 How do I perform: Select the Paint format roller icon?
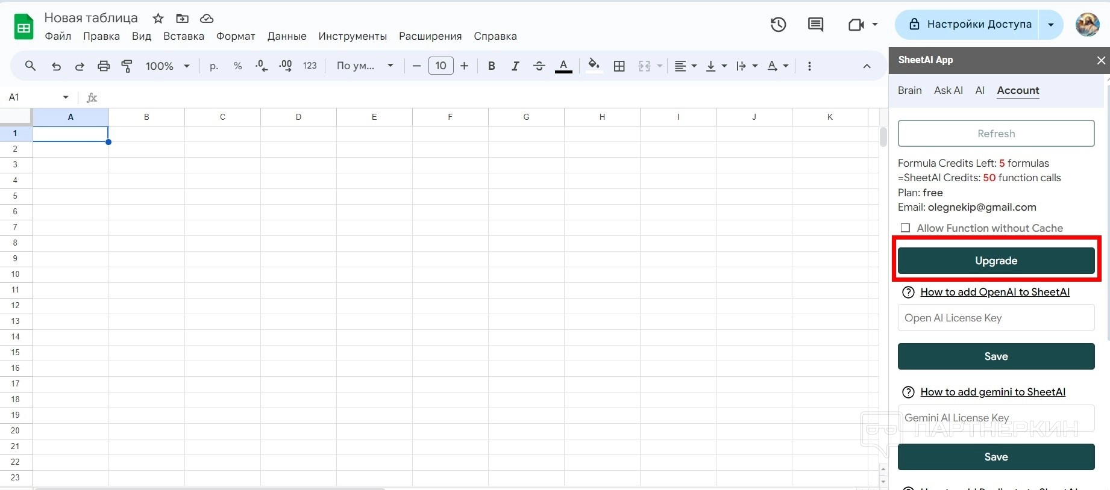click(x=127, y=66)
